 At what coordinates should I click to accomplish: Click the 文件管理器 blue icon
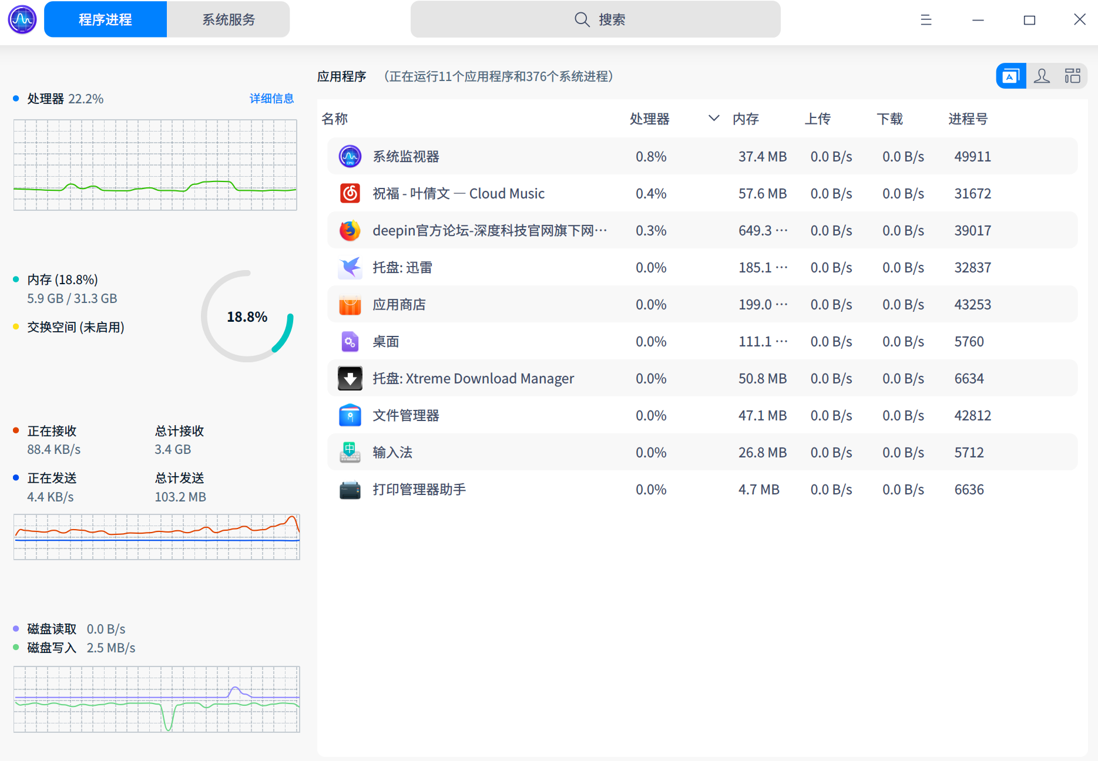(350, 415)
